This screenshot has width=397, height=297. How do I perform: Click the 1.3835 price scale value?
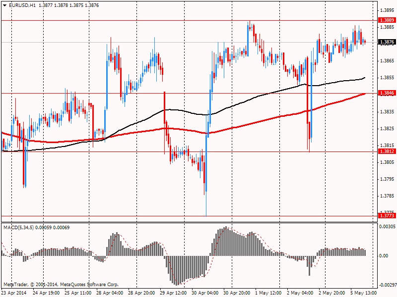[x=388, y=111]
